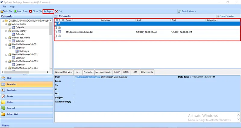Sort by the Categories column header
The height and width of the screenshot is (128, 241).
tap(223, 20)
